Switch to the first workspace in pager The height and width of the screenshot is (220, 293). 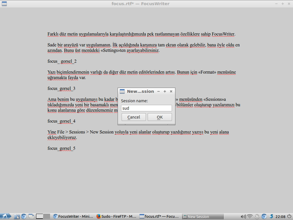[x=39, y=216]
